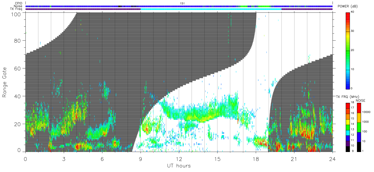Click the TX Freq row label
The width and height of the screenshot is (374, 172).
coord(17,9)
